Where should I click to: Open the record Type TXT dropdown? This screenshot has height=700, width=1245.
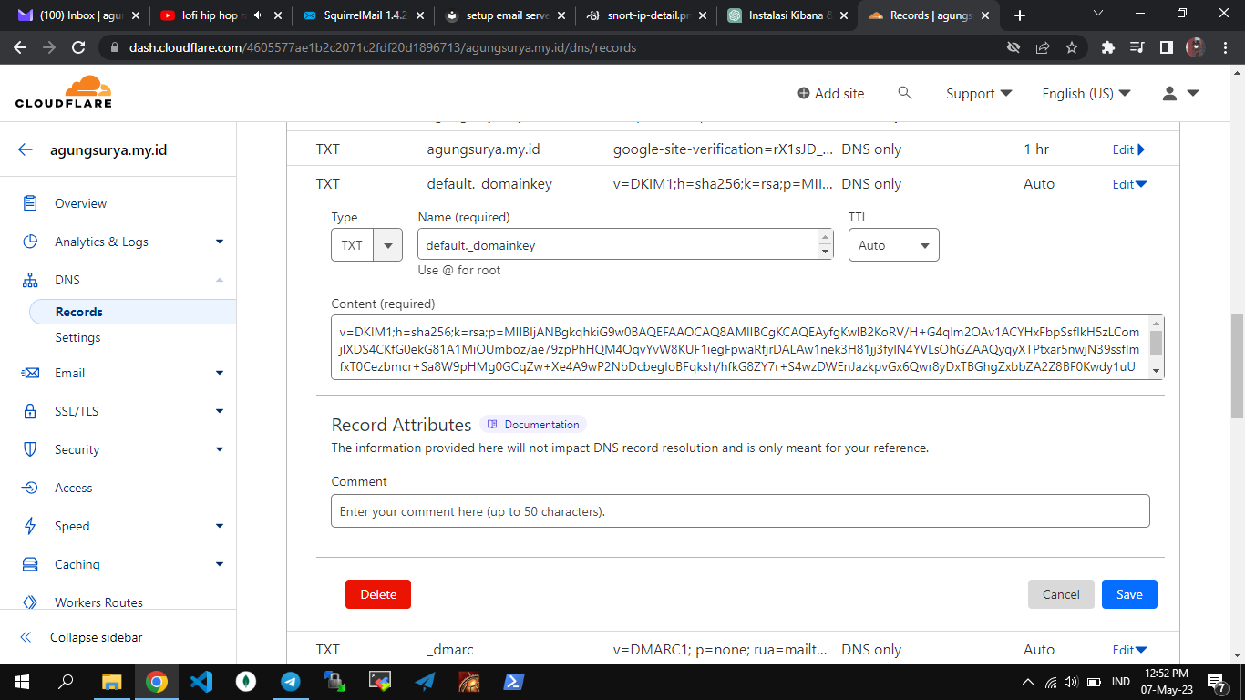pos(366,245)
